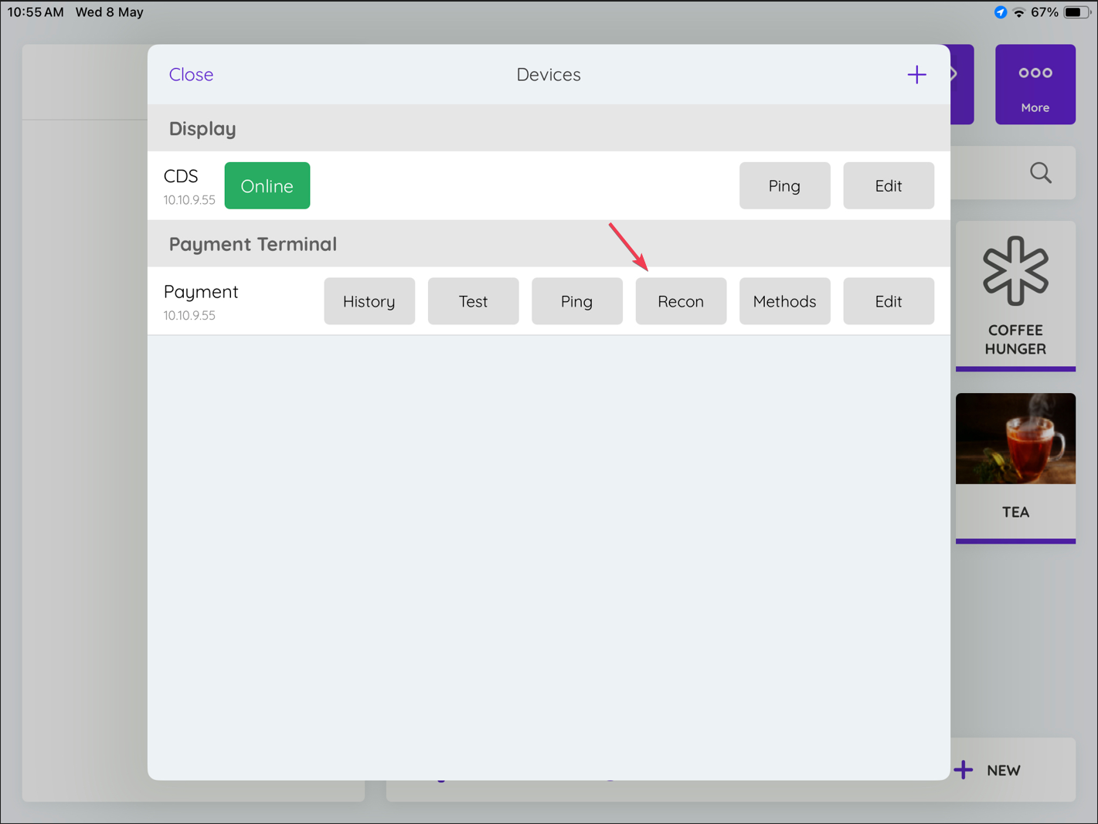Viewport: 1098px width, 824px height.
Task: Ping the Payment terminal
Action: coord(576,301)
